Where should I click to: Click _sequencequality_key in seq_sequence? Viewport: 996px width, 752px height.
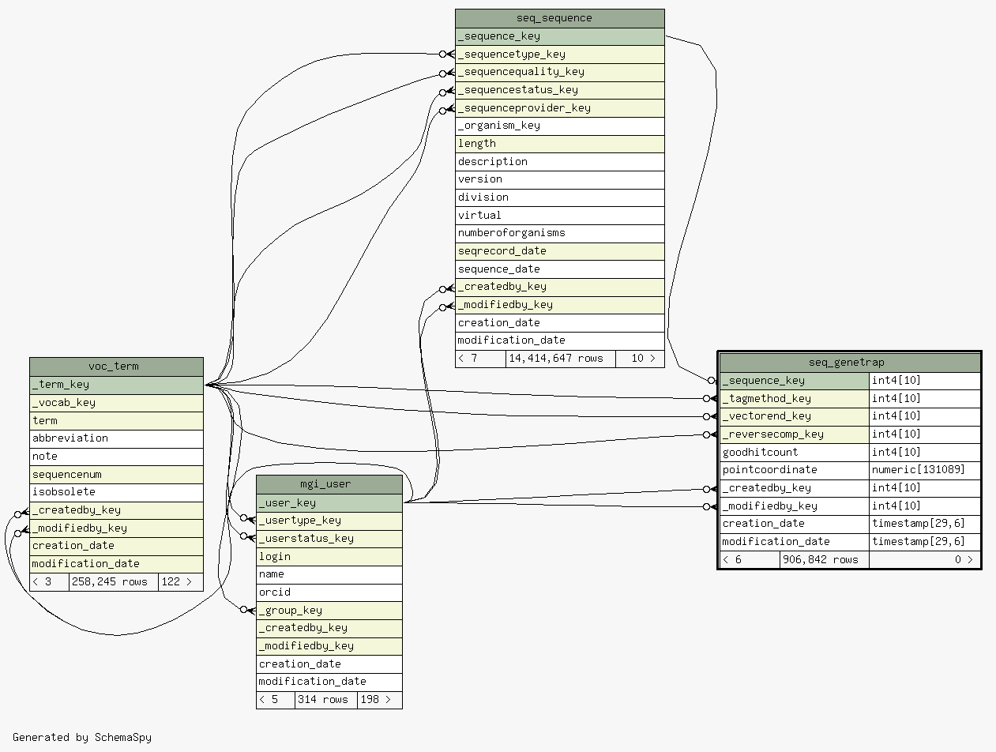coord(560,72)
